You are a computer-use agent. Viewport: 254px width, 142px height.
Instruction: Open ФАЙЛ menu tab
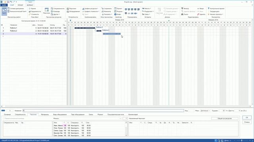tap(4, 5)
